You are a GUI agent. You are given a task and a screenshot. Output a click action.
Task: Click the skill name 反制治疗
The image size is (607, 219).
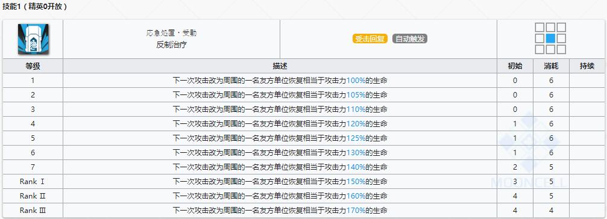(x=172, y=45)
